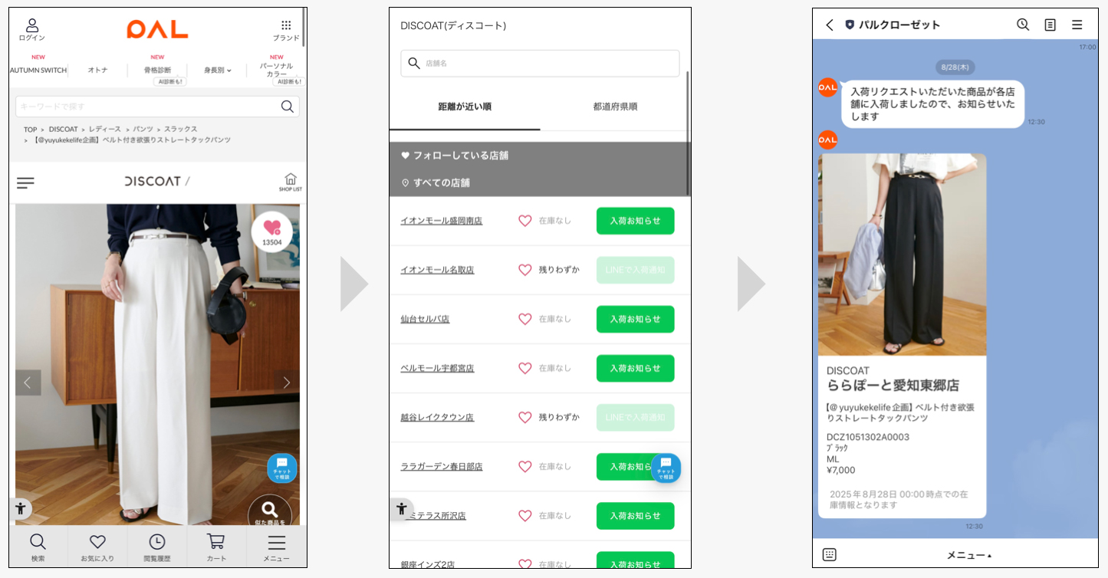1108x578 pixels.
Task: Open カート in the bottom navigation
Action: (216, 547)
